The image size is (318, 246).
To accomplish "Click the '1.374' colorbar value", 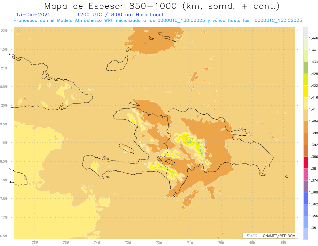I will point(314,180).
